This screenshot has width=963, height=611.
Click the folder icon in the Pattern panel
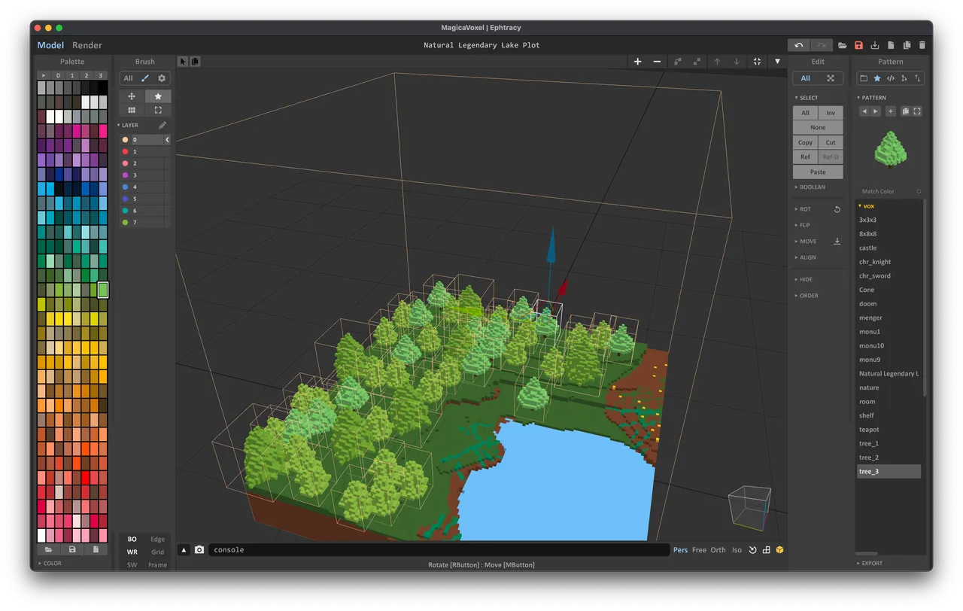(x=864, y=78)
